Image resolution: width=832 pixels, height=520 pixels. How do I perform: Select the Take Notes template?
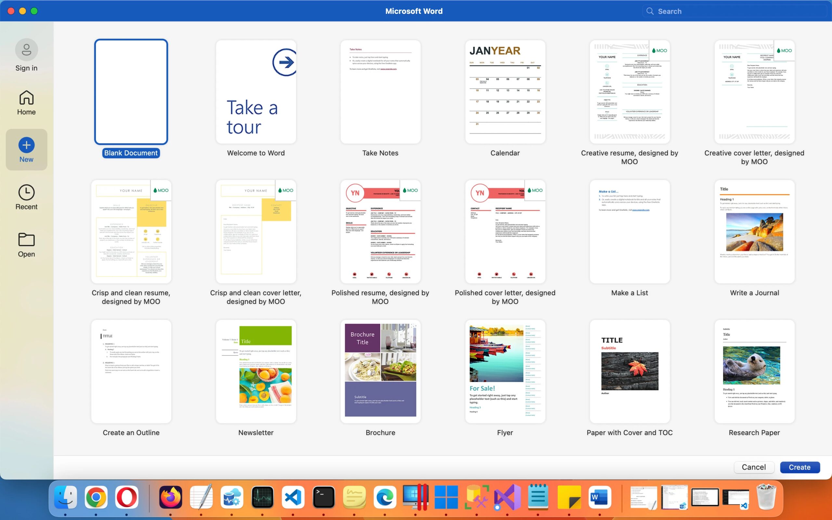[x=380, y=92]
